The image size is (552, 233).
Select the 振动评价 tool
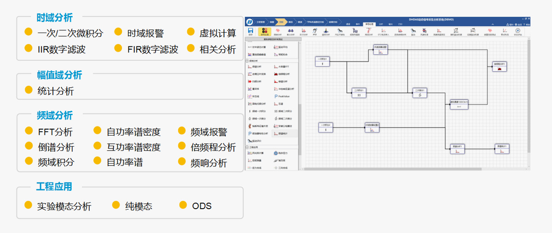coord(255,141)
